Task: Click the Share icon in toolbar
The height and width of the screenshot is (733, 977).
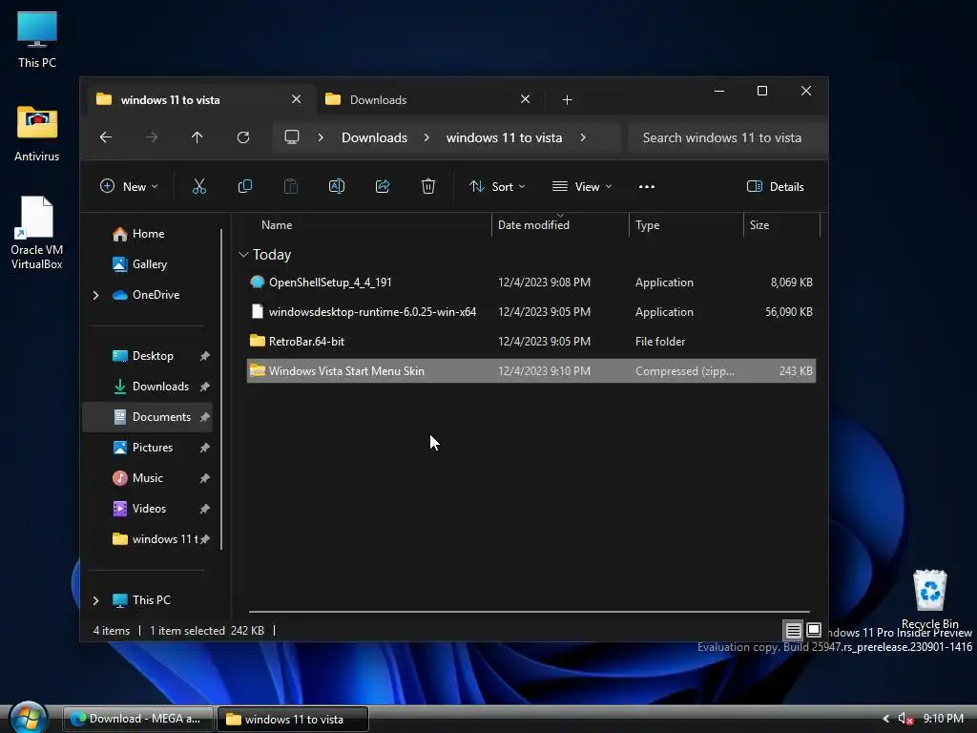Action: tap(383, 186)
